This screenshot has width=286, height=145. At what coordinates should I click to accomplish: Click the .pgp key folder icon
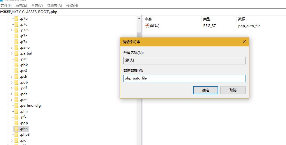click(x=16, y=123)
